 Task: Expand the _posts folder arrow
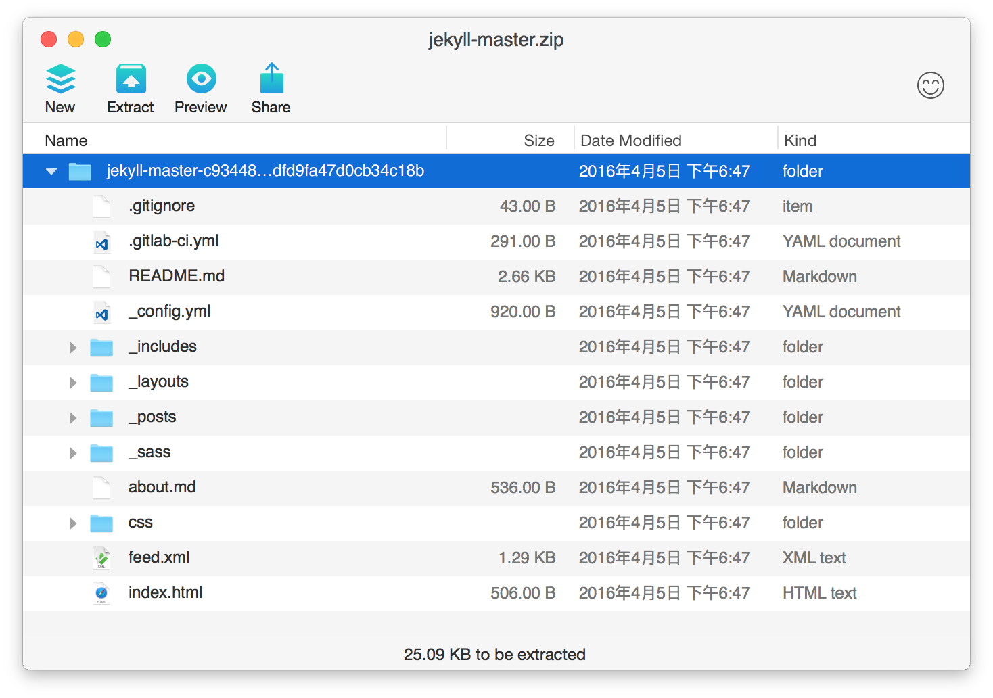point(73,418)
